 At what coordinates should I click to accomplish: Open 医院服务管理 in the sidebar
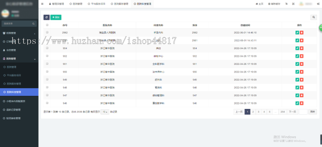tap(19, 84)
